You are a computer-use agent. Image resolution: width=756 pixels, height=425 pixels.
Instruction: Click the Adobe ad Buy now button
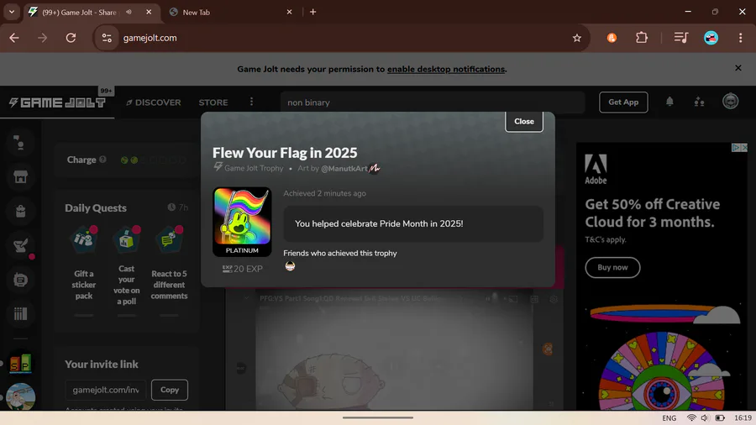612,267
